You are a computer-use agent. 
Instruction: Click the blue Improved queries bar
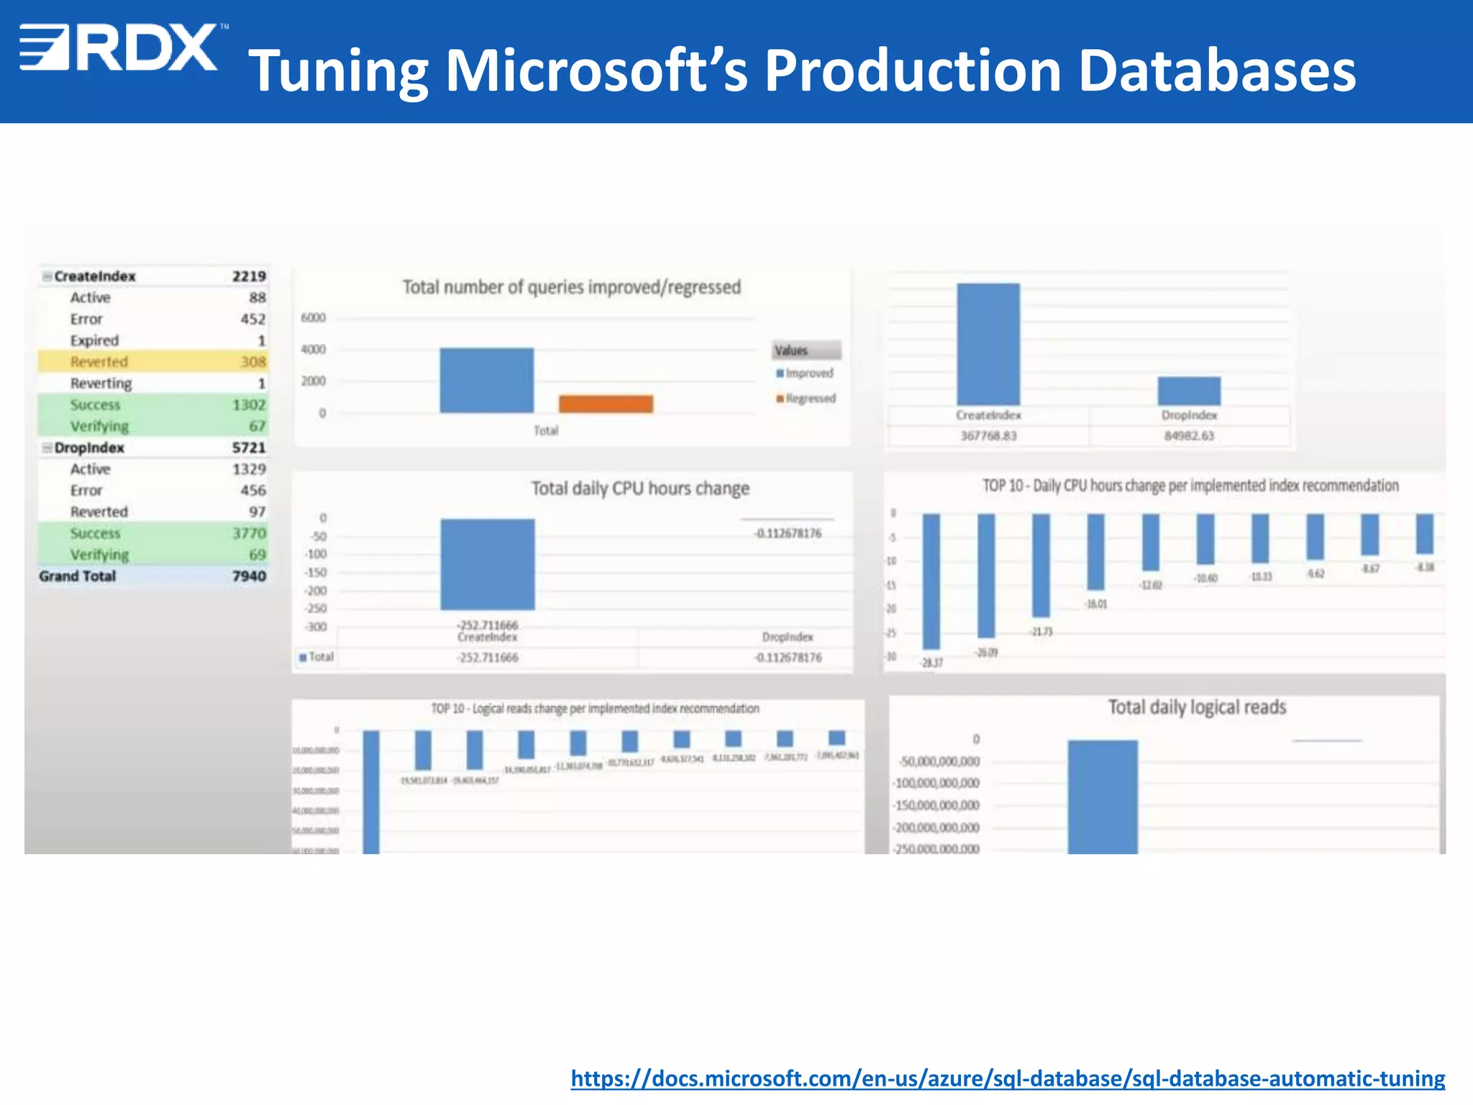487,381
